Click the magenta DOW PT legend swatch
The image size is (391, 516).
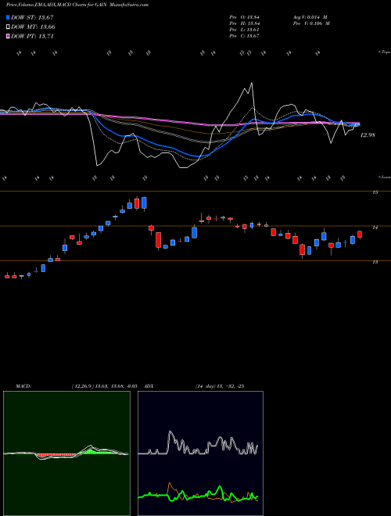click(8, 36)
